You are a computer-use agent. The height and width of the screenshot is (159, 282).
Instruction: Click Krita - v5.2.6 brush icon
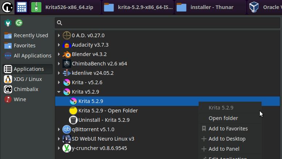click(66, 82)
